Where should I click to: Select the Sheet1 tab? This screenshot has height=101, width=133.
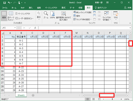click(21, 95)
